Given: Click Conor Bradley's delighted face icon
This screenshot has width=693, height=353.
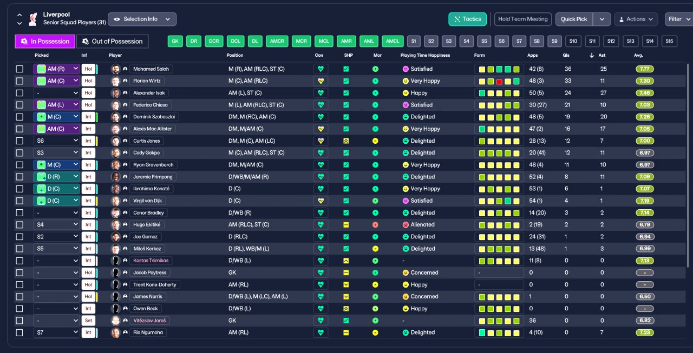Looking at the screenshot, I should [406, 213].
